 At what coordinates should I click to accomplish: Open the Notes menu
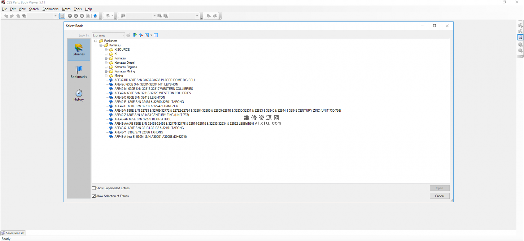point(66,9)
